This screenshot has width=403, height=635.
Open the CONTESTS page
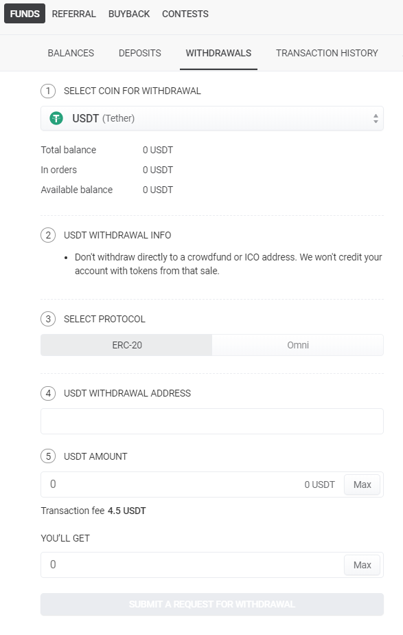coord(185,14)
